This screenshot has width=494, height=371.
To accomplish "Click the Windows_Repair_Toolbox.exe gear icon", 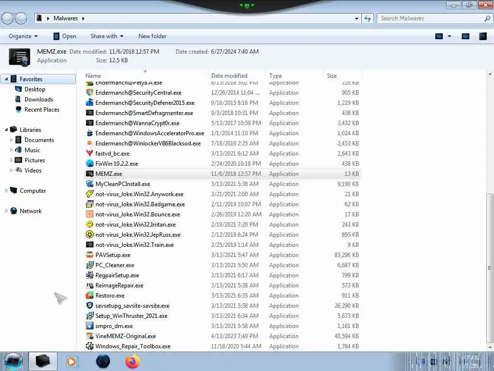I will coord(89,346).
